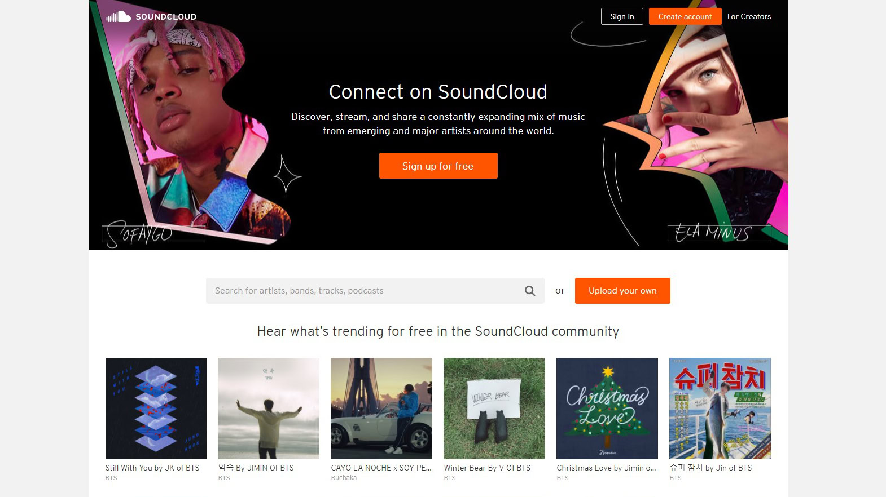This screenshot has height=497, width=886.
Task: Open the Still With You album artwork
Action: coord(156,408)
